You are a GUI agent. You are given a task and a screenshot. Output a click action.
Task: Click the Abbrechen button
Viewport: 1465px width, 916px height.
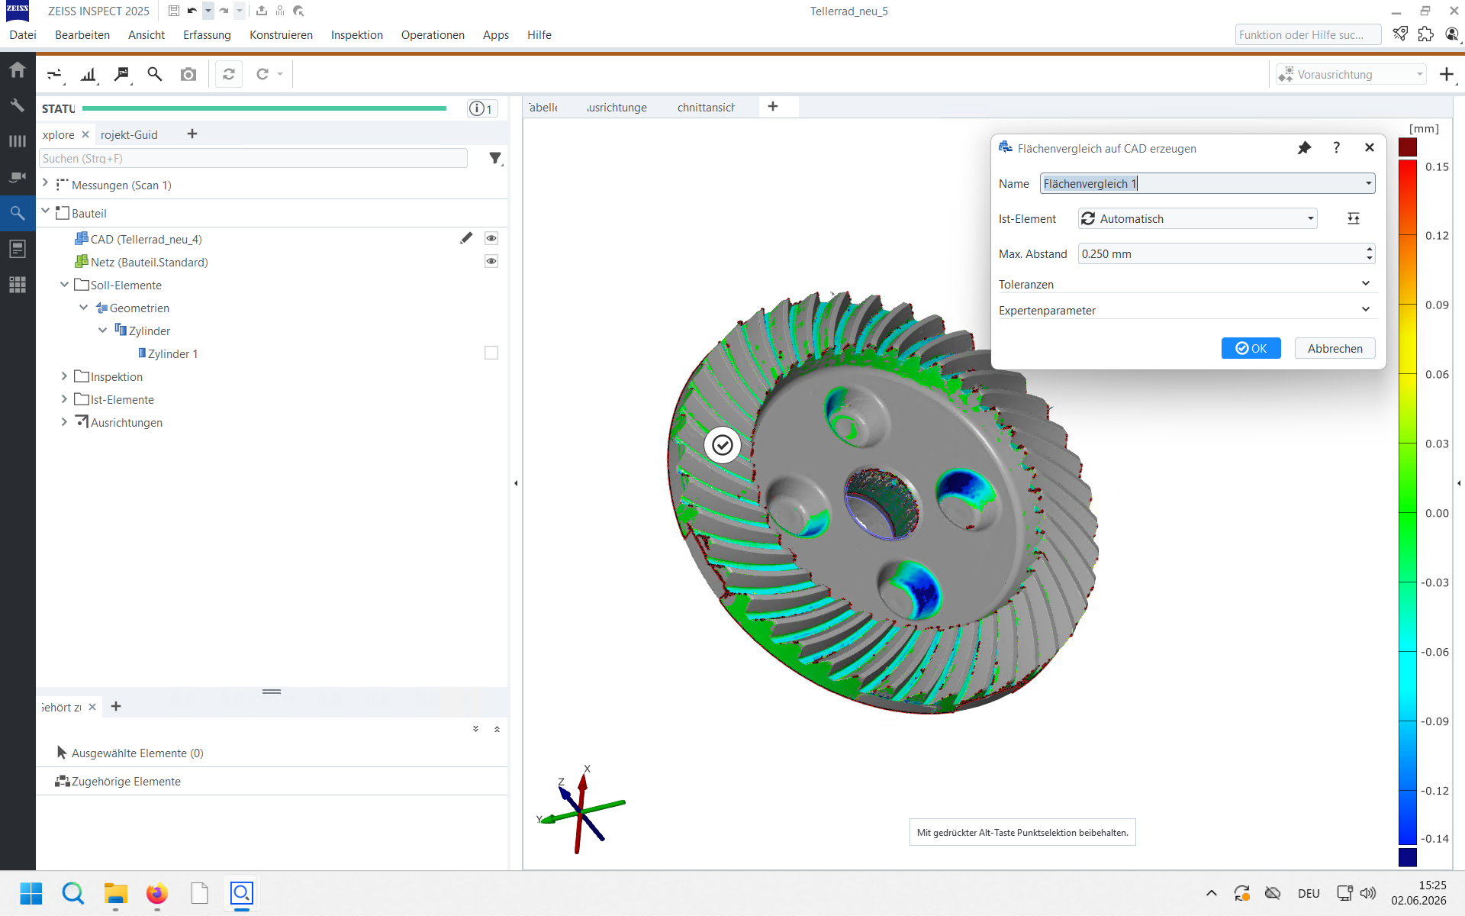[1335, 348]
